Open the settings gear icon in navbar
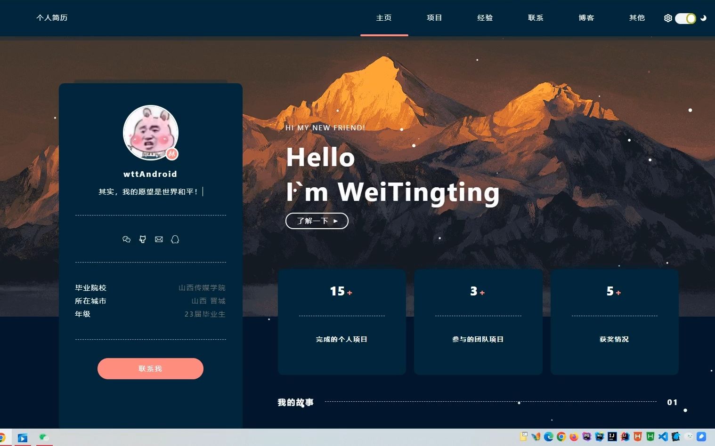This screenshot has height=446, width=715. pyautogui.click(x=668, y=18)
